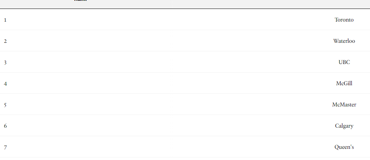Select the UBC cell
370x160 pixels.
click(344, 62)
